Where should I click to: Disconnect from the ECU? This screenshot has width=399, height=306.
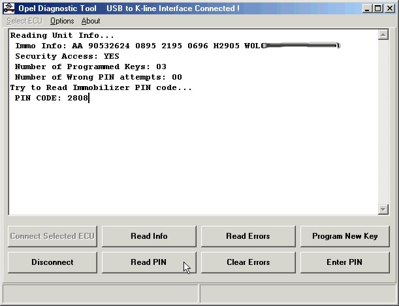[52, 262]
